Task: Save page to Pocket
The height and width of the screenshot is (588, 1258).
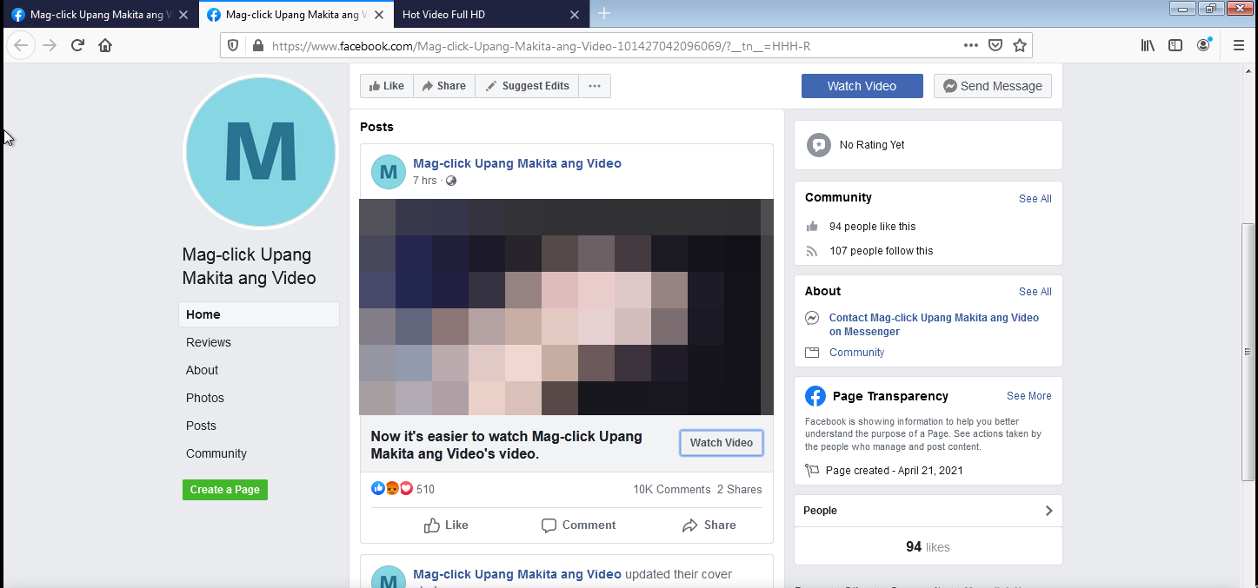Action: coord(995,45)
